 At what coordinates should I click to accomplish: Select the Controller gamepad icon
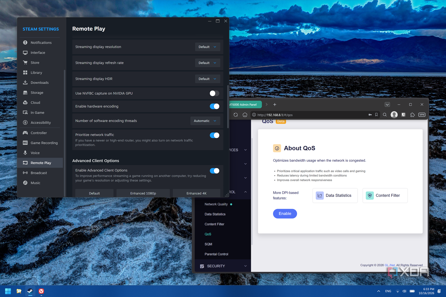tap(25, 133)
